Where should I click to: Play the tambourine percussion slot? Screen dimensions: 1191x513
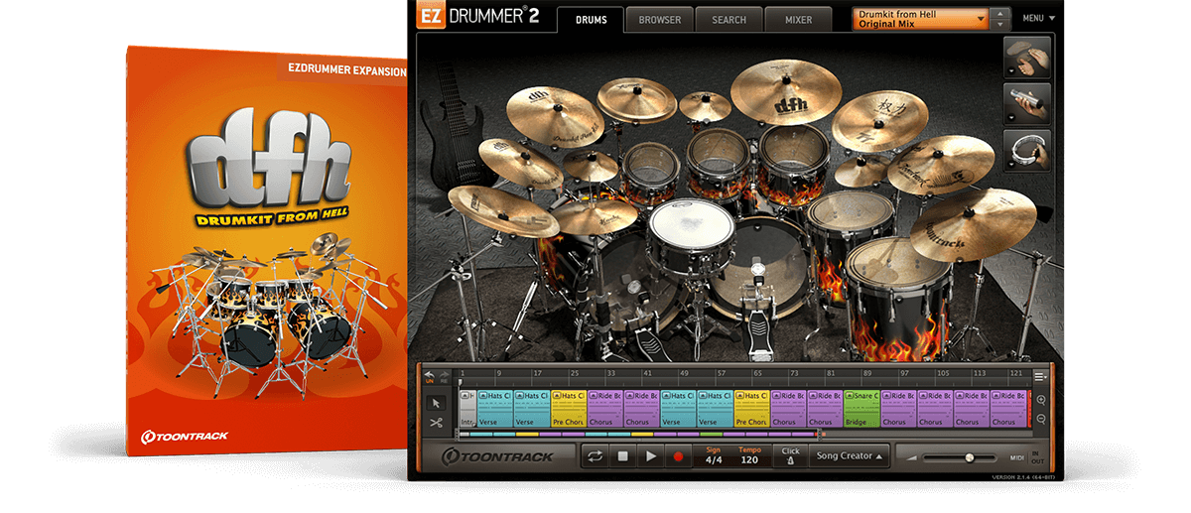[x=1027, y=150]
